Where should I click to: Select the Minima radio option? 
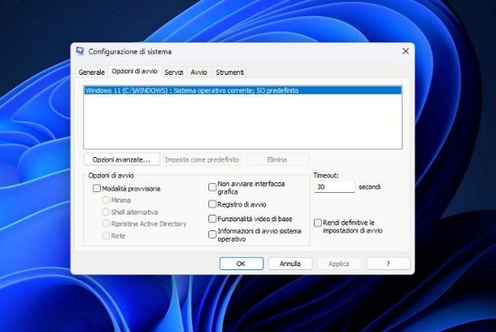click(106, 200)
